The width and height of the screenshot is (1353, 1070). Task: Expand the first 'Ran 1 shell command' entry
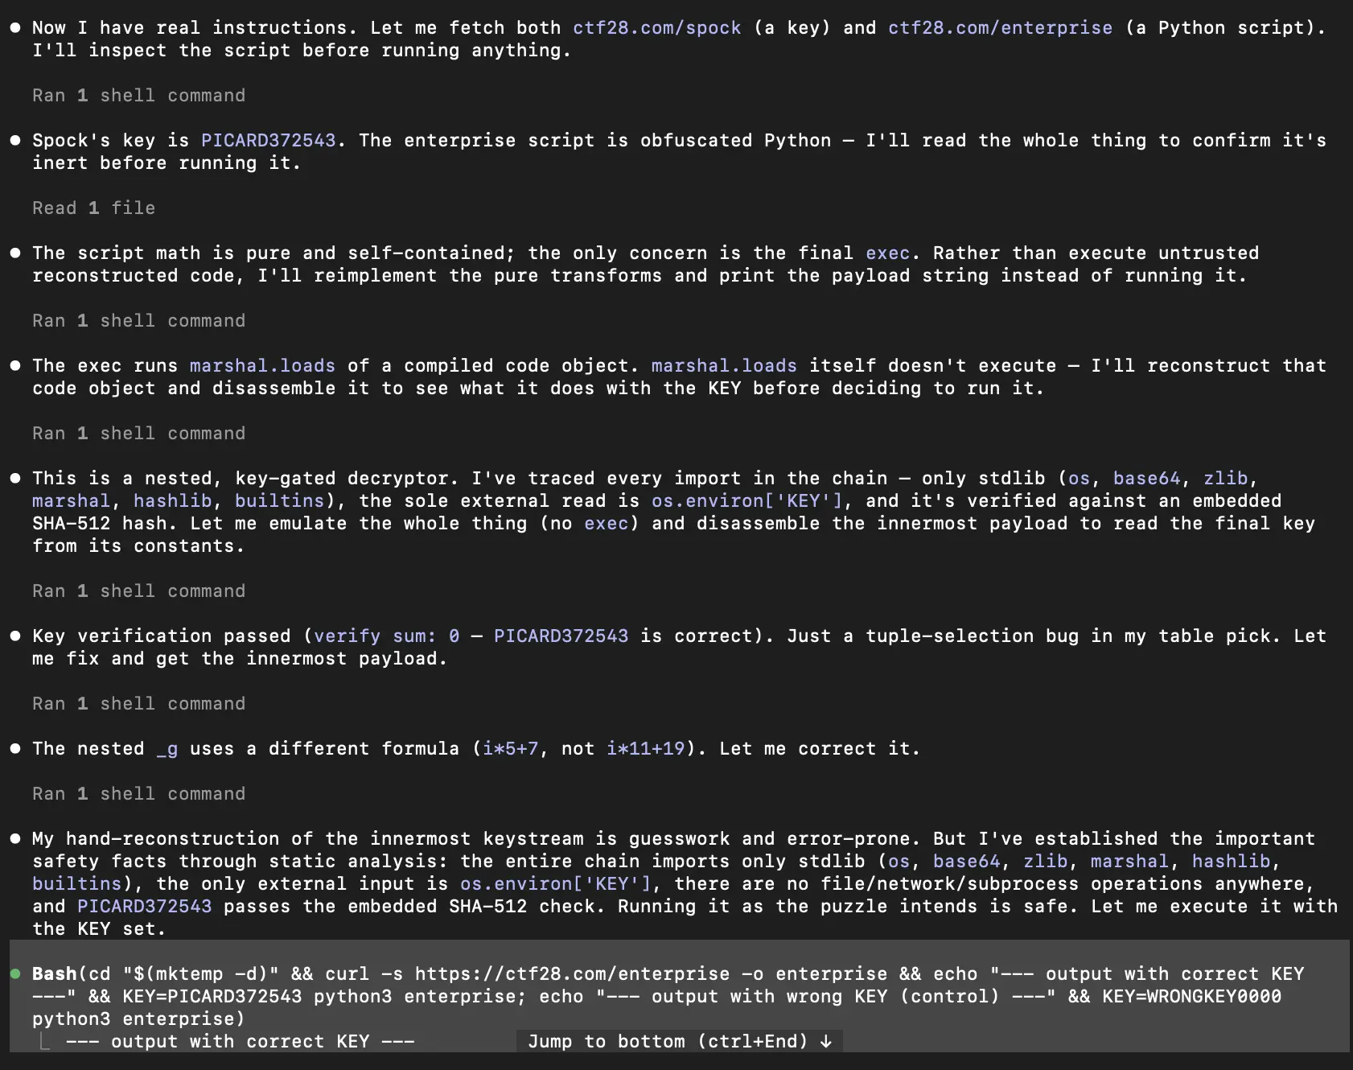(x=138, y=95)
